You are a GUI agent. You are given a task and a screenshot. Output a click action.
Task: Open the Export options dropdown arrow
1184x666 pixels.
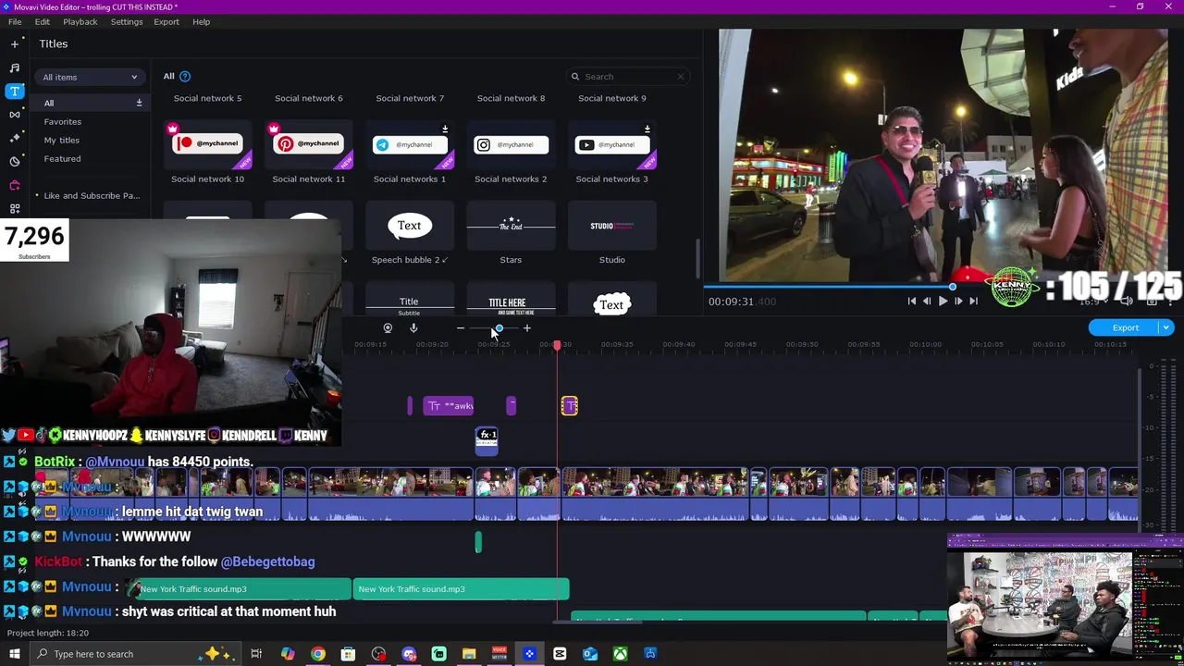pyautogui.click(x=1165, y=327)
